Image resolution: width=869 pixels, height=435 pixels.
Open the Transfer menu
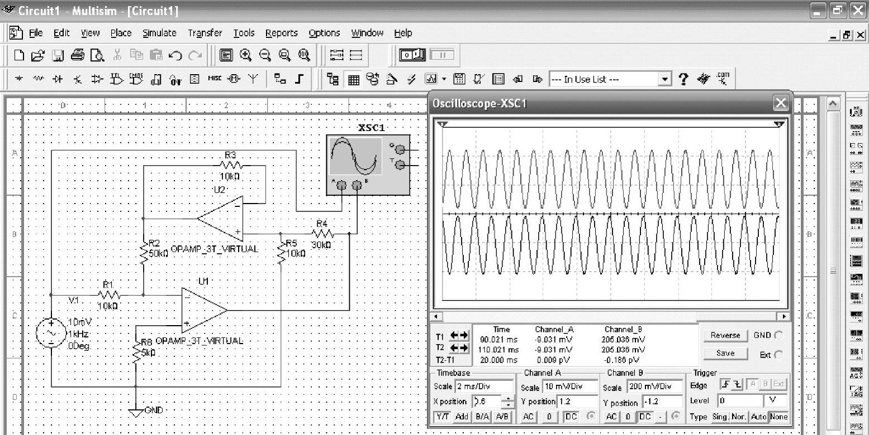(205, 33)
